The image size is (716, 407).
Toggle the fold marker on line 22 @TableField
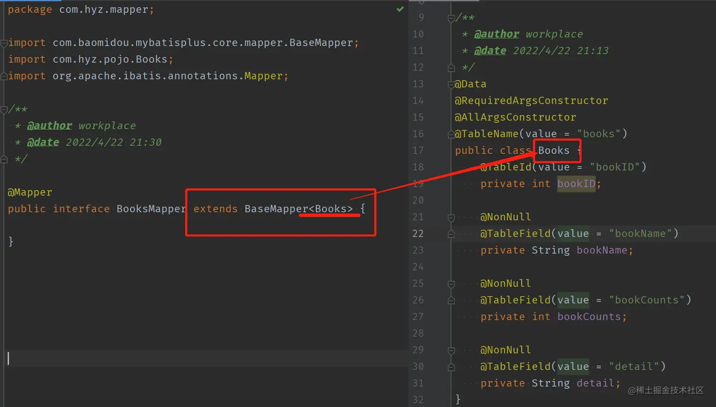click(x=451, y=234)
